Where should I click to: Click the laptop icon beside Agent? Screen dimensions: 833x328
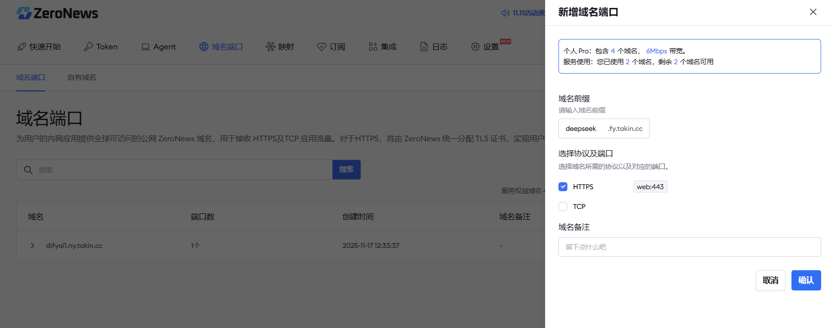point(145,46)
